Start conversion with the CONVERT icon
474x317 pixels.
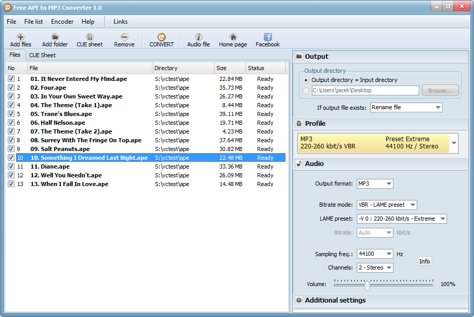point(162,37)
